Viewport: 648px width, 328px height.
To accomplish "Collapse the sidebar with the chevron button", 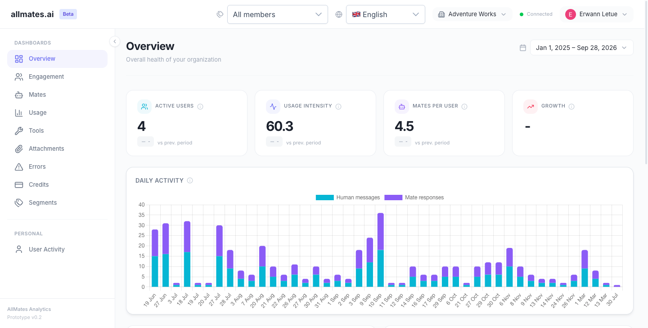I will pyautogui.click(x=115, y=41).
